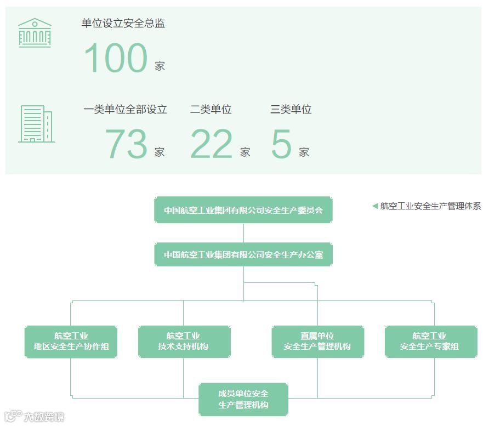Select the 成员单位安全生产管理机构 box
Viewport: 489px width, 426px height.
coord(243,400)
